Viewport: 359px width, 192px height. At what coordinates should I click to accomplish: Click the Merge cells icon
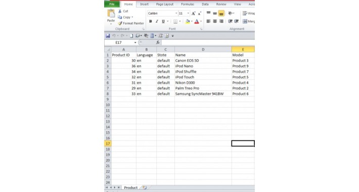[245, 21]
